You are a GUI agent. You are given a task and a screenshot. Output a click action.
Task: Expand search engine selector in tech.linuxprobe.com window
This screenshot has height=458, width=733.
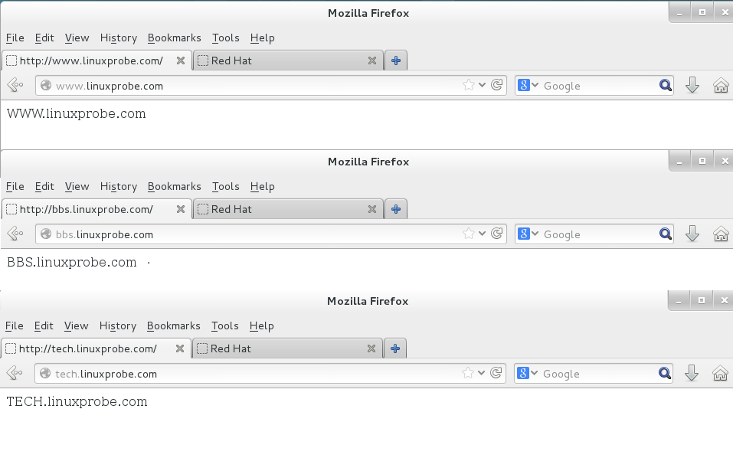(528, 374)
